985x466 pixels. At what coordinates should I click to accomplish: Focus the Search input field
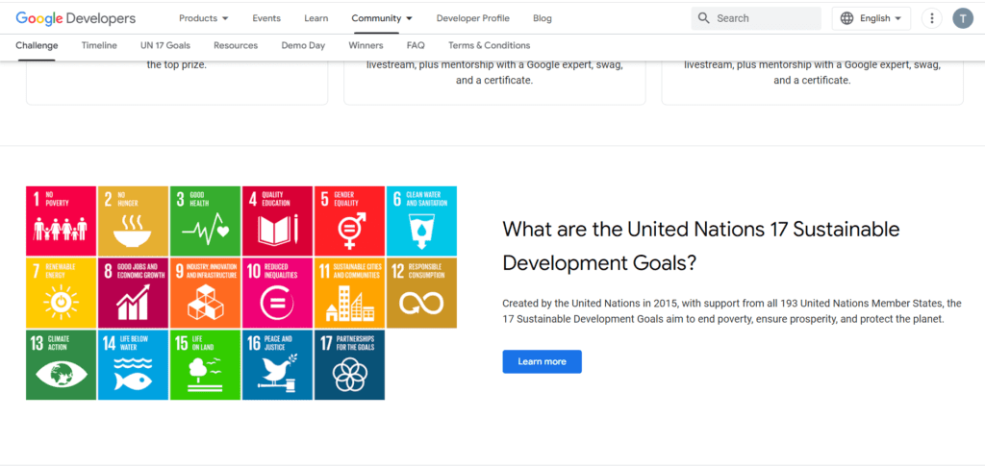point(756,18)
